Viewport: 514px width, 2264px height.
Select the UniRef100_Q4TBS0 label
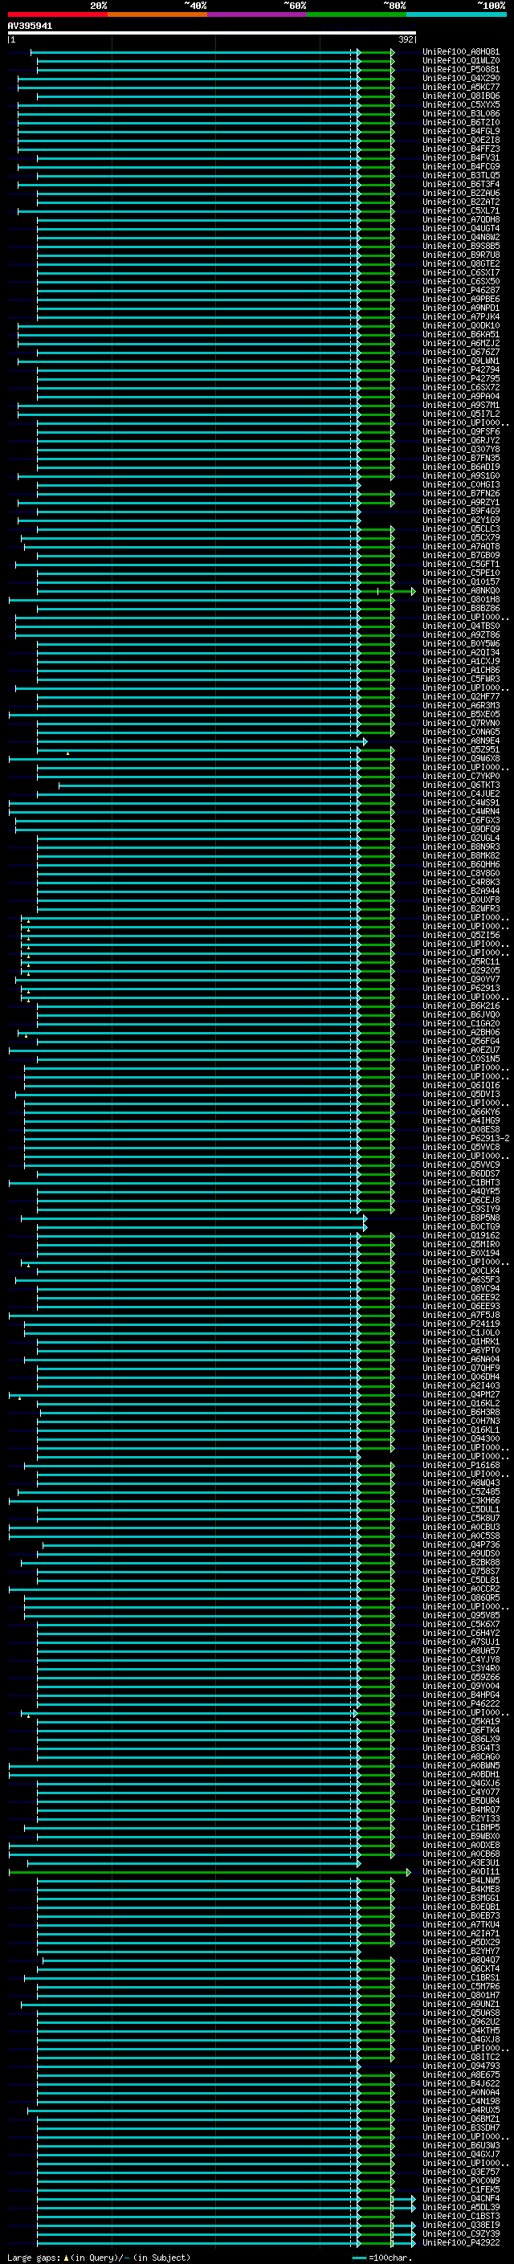(x=461, y=626)
